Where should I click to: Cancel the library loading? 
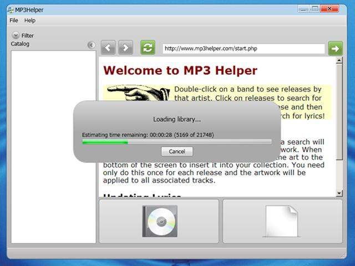click(x=177, y=151)
